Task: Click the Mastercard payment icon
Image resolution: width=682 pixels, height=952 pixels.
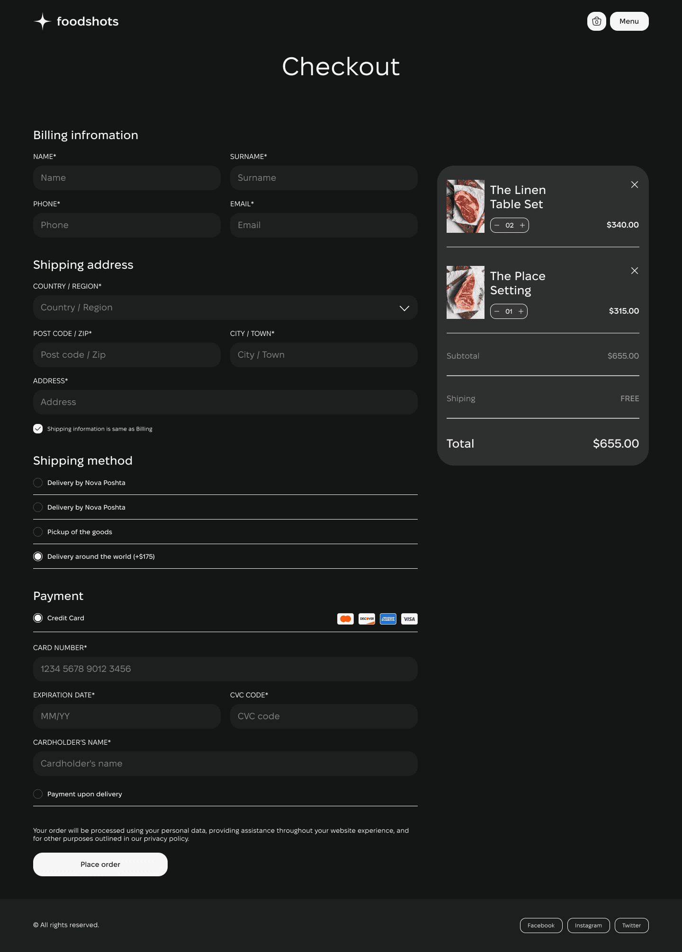Action: 345,619
